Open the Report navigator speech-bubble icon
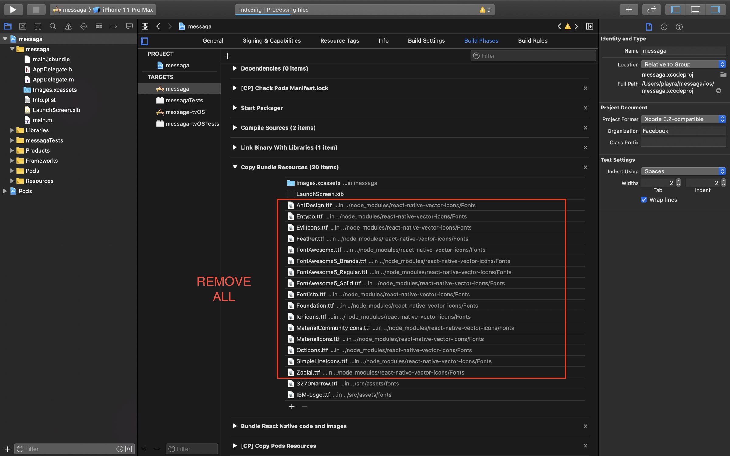This screenshot has height=456, width=730. (x=129, y=26)
